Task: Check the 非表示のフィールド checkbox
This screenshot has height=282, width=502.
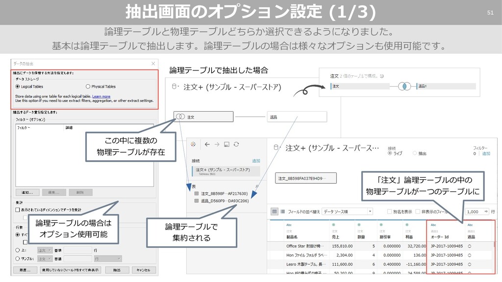Action: coord(418,211)
